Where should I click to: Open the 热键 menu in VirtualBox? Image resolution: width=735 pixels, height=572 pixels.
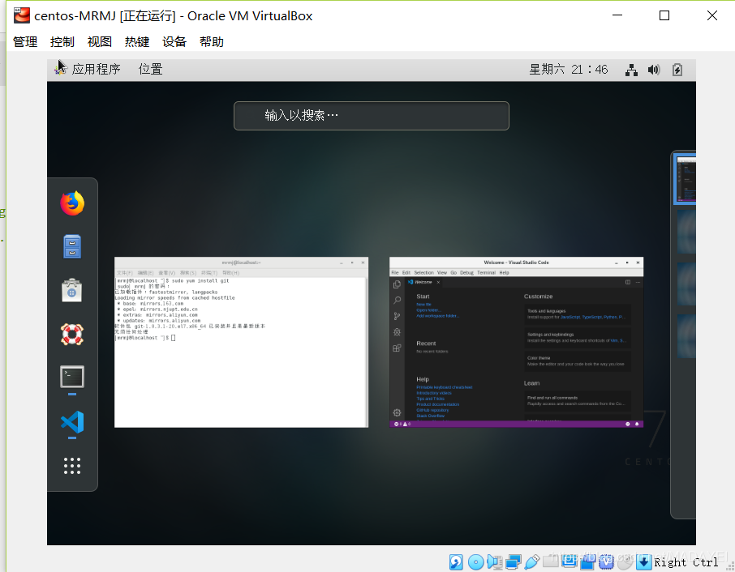pyautogui.click(x=137, y=41)
